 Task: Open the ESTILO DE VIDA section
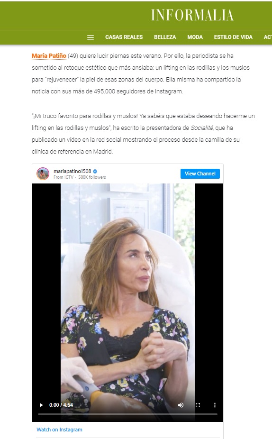[x=233, y=37]
